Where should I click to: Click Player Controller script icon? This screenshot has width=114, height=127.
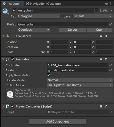click(8, 107)
